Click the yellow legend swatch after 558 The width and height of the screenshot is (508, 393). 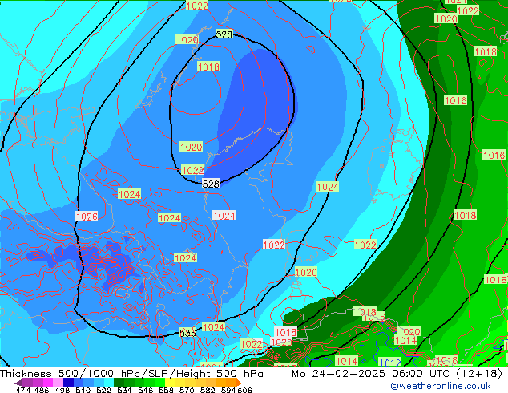tap(170, 383)
